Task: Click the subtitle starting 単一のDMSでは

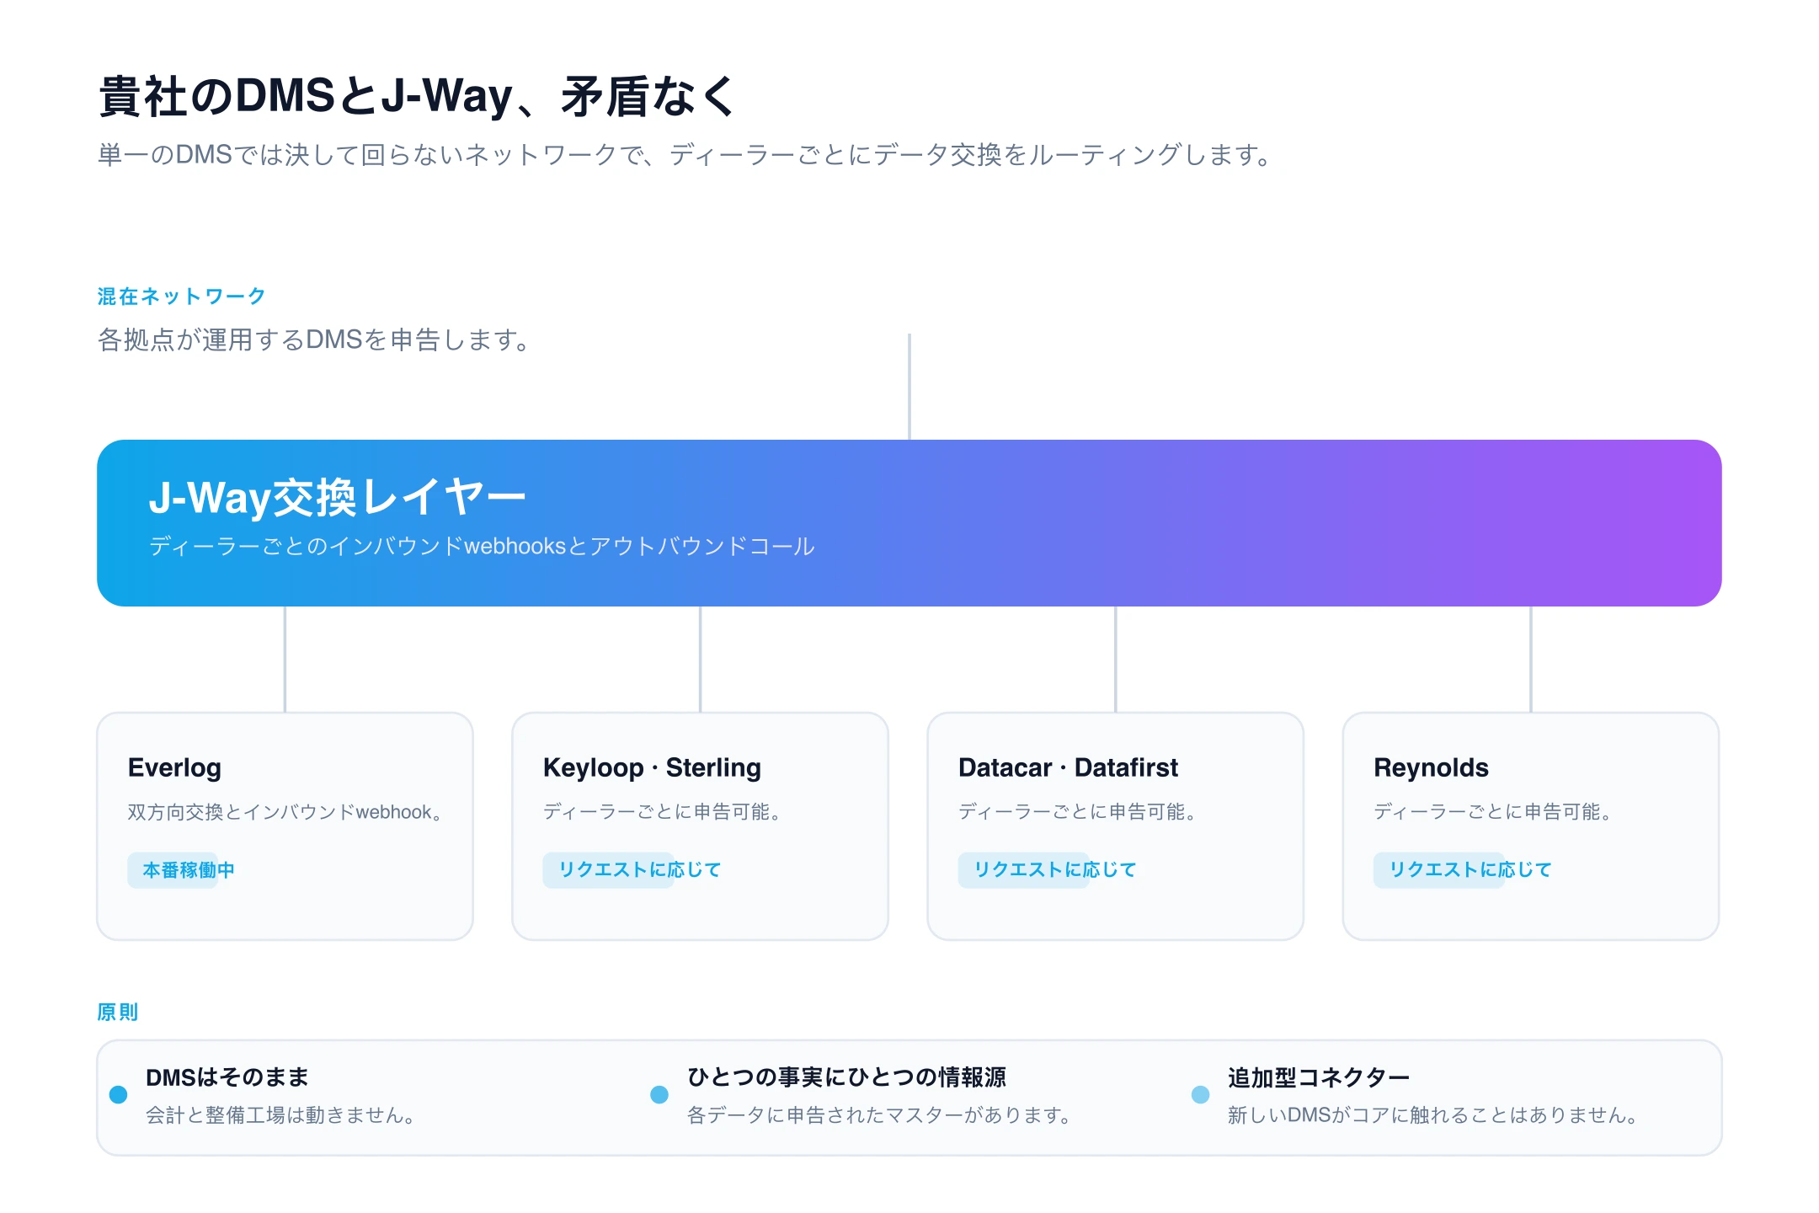Action: pyautogui.click(x=684, y=155)
